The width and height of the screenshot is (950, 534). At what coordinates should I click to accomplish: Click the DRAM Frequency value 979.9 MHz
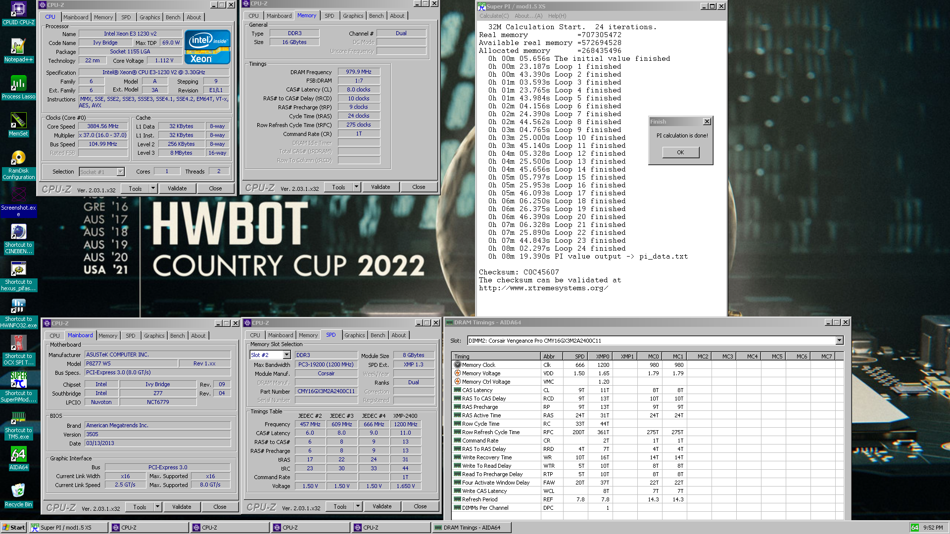click(359, 72)
